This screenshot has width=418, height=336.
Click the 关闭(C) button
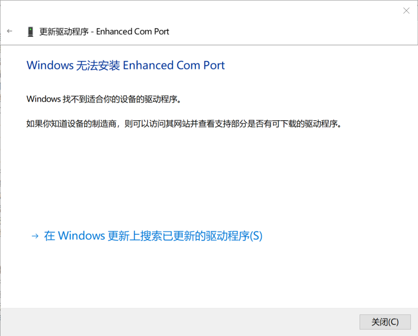(x=385, y=322)
